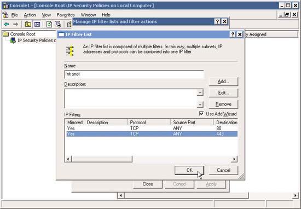Minimize the inner MMC child window

(281, 15)
